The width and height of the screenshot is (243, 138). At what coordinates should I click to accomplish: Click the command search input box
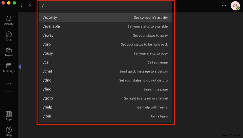[x=105, y=6]
